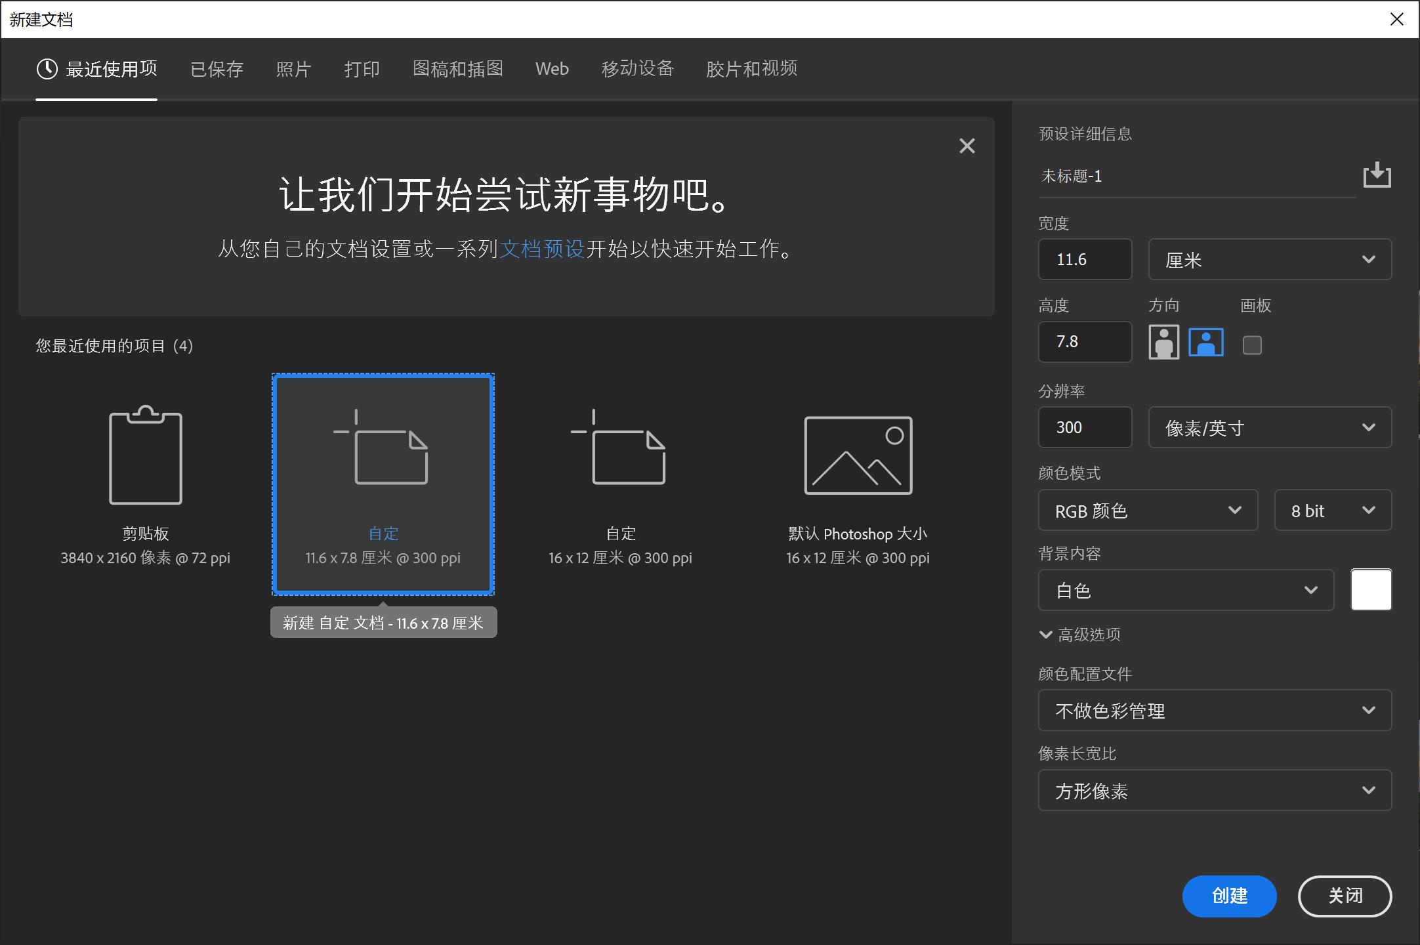Select landscape orientation icon

[x=1205, y=342]
